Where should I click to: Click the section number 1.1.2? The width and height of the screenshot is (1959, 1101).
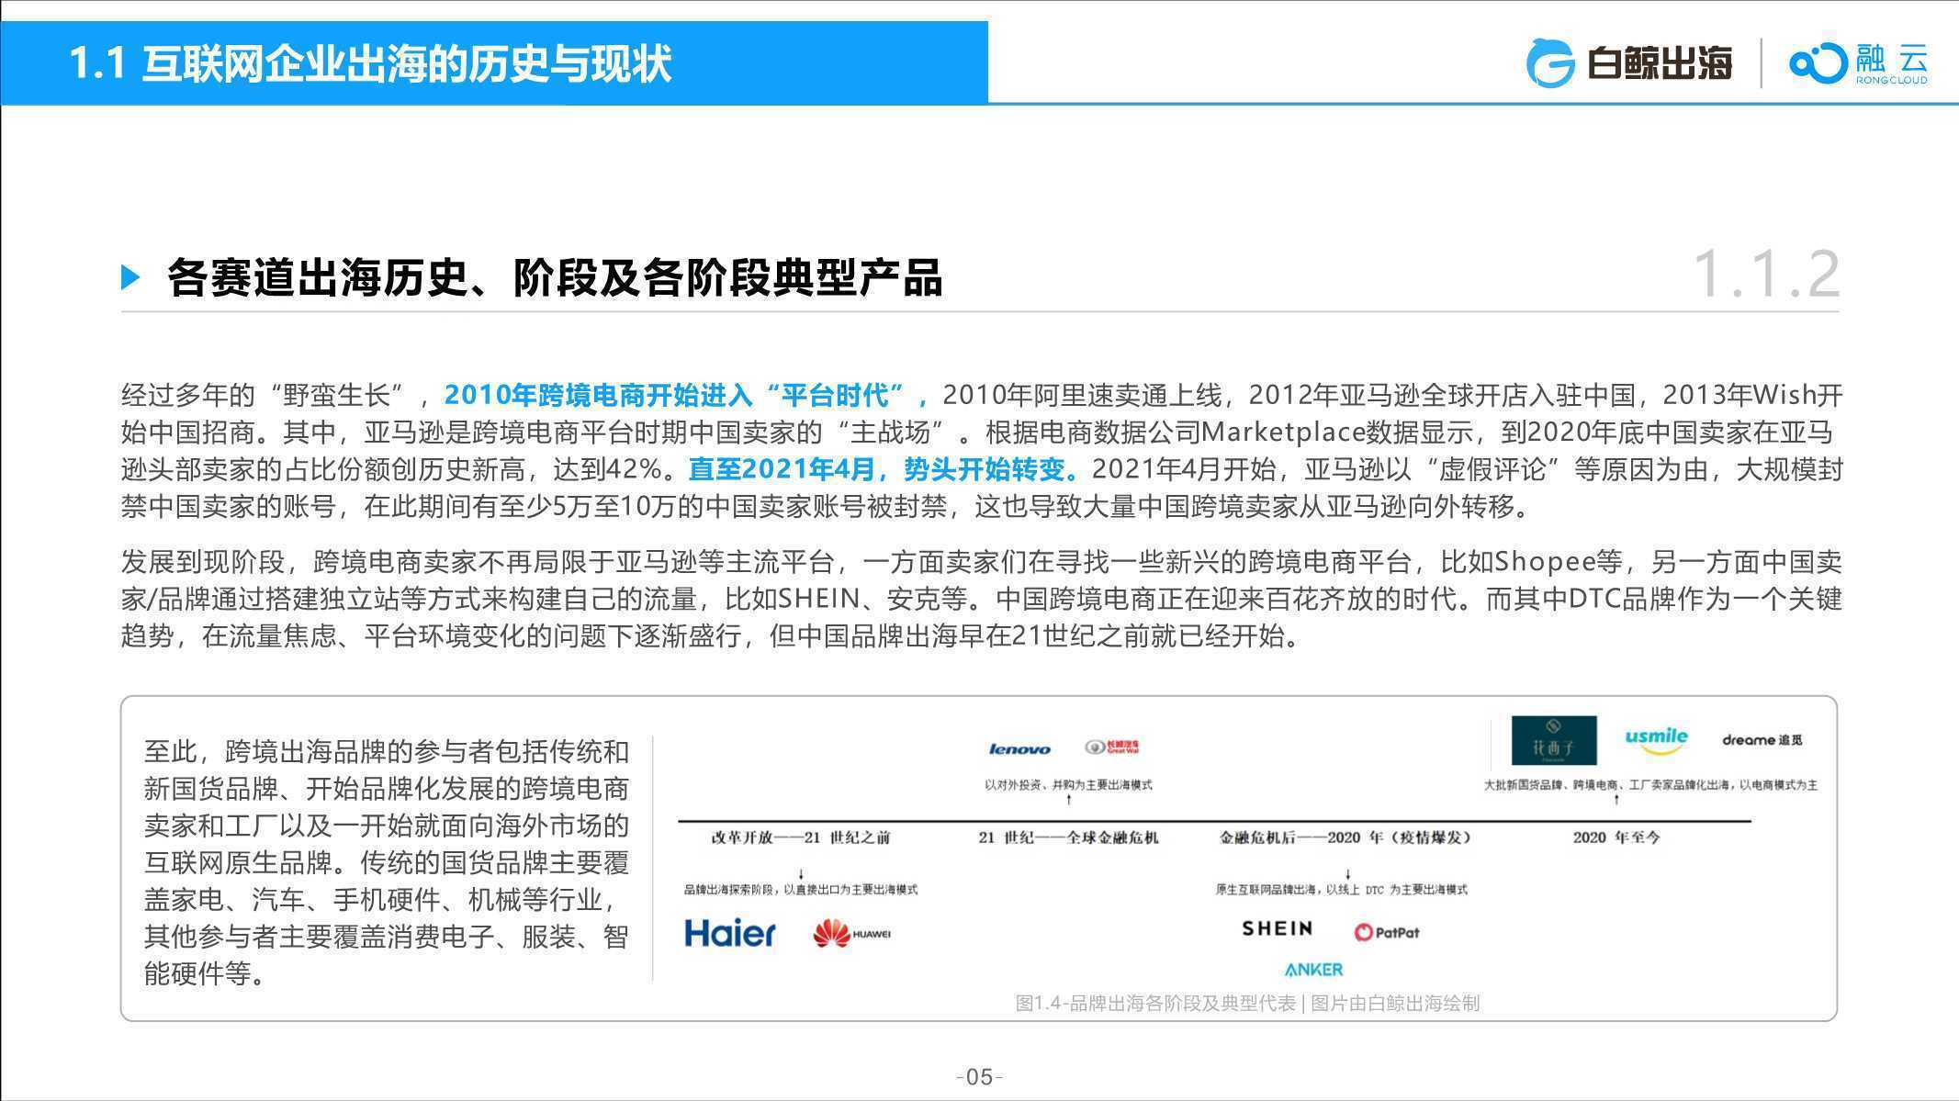1765,274
